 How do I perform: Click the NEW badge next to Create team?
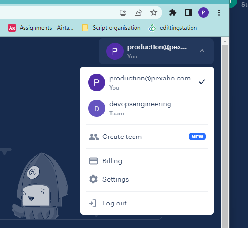(x=197, y=137)
